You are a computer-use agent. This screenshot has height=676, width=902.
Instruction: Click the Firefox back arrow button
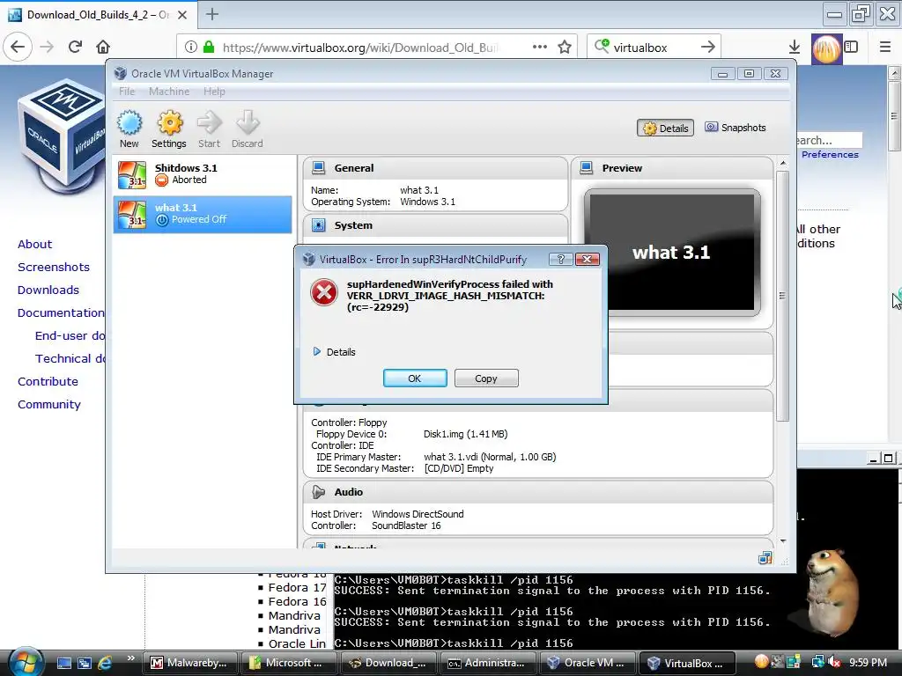[18, 47]
